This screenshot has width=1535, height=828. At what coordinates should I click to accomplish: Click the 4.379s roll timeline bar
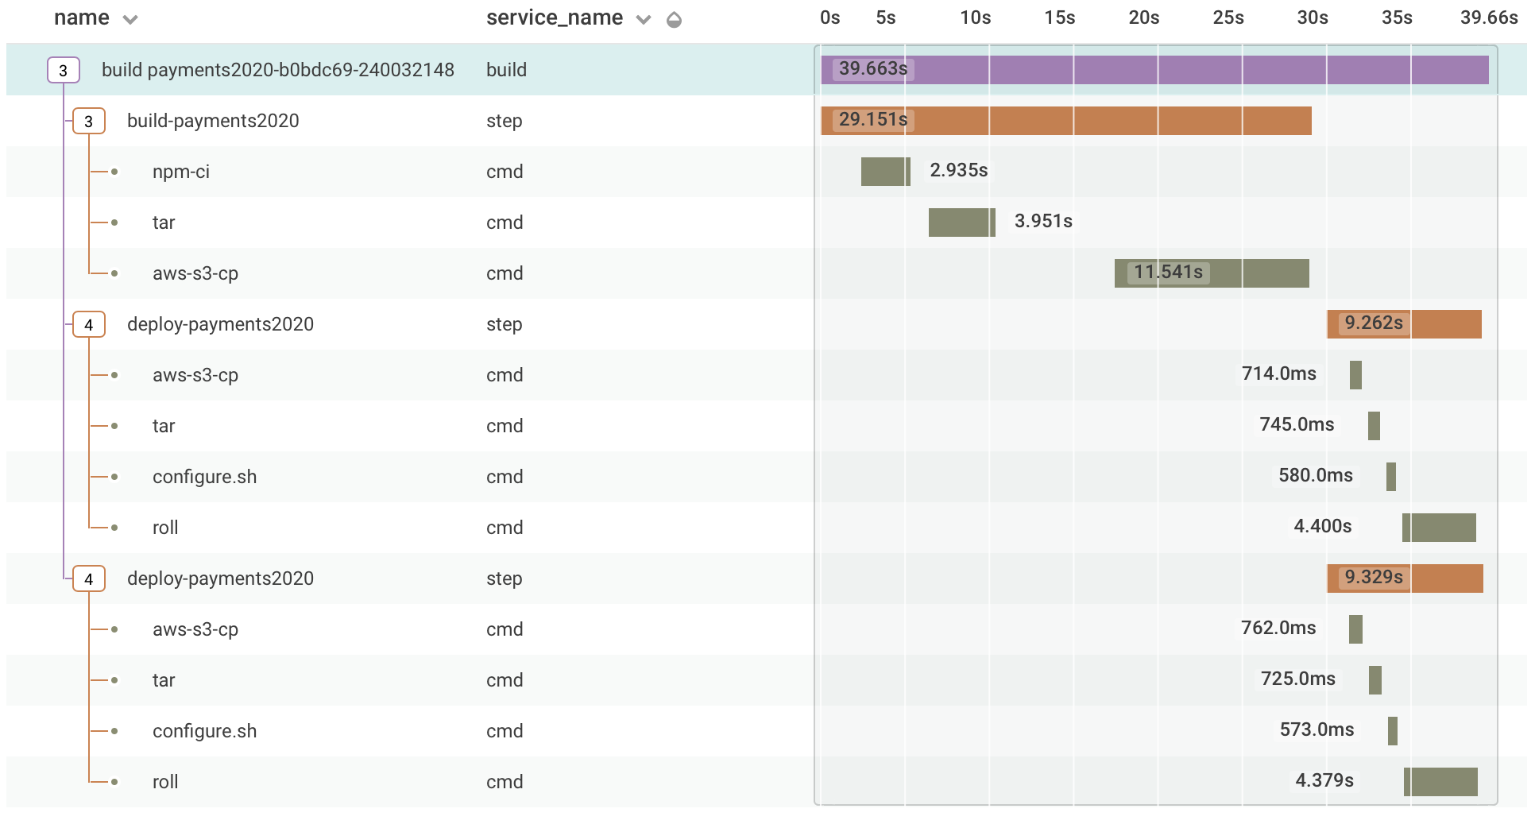pos(1440,782)
